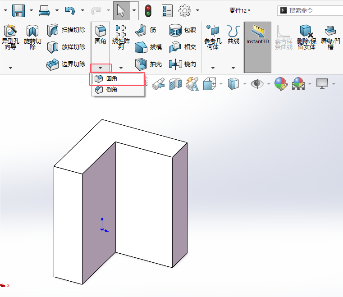Click the blue origin marker on model
343x297 pixels.
tap(102, 229)
